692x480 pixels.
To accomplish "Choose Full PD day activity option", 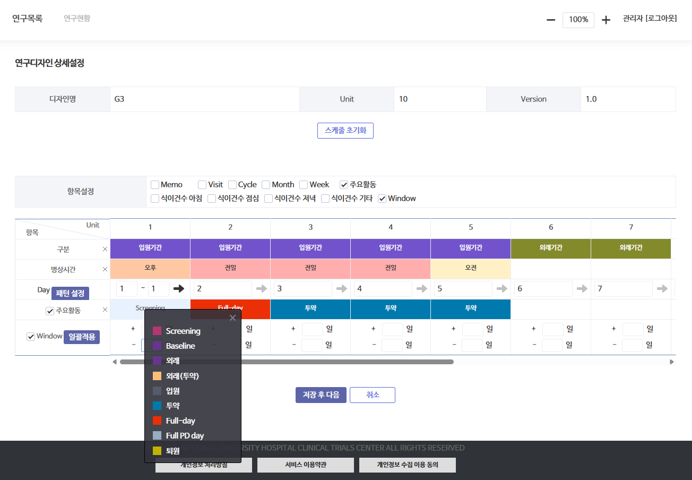I will point(185,435).
